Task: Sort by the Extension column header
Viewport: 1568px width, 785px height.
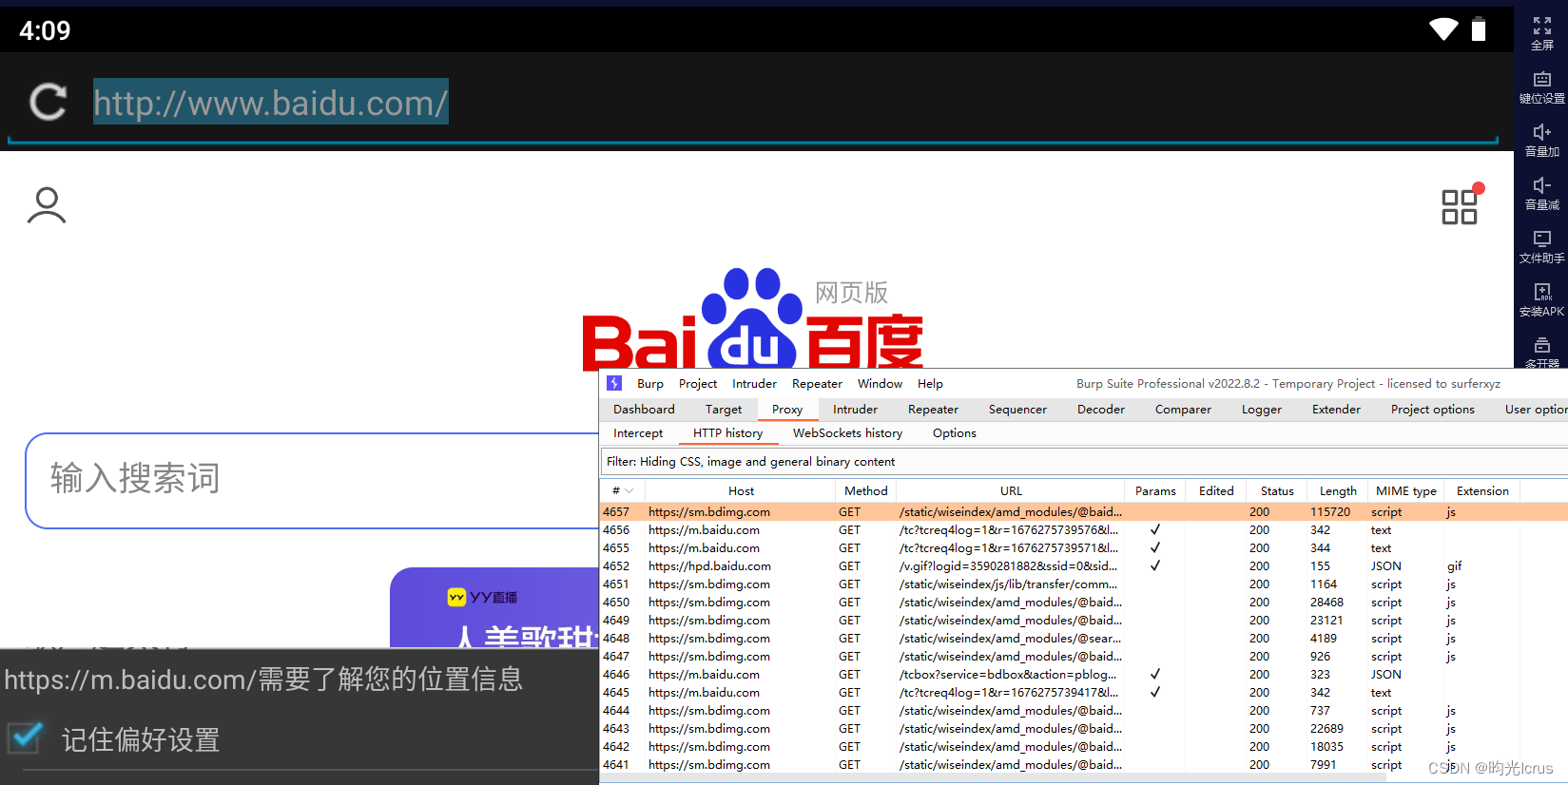Action: click(1482, 491)
